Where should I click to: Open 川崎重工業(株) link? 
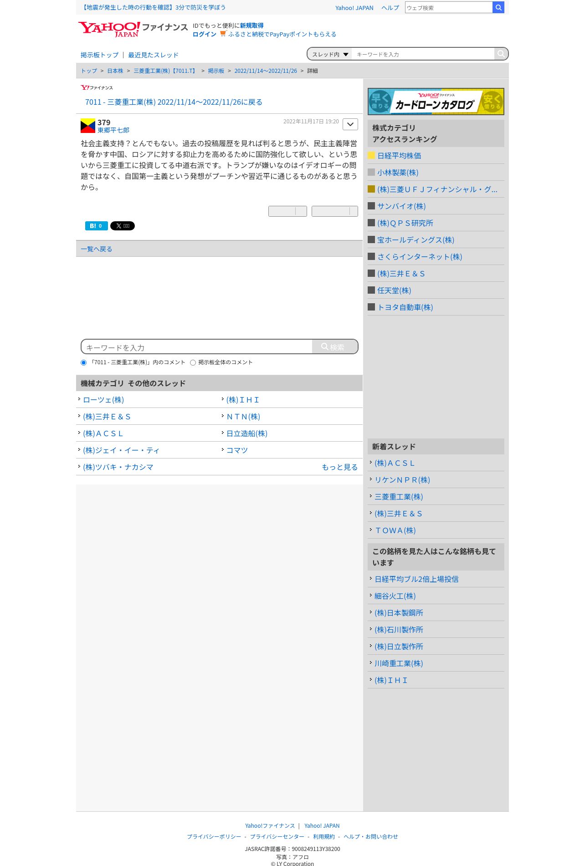pyautogui.click(x=399, y=663)
